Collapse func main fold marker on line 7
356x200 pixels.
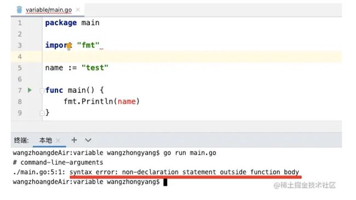(42, 91)
